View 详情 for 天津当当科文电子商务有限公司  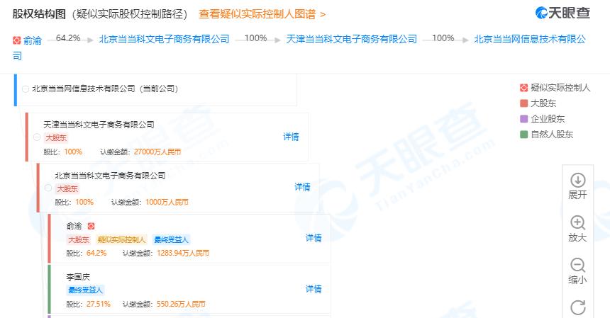click(291, 137)
